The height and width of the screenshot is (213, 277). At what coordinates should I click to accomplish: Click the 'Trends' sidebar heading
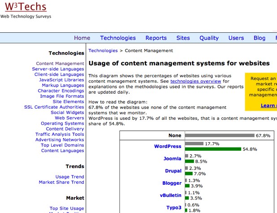(x=75, y=166)
